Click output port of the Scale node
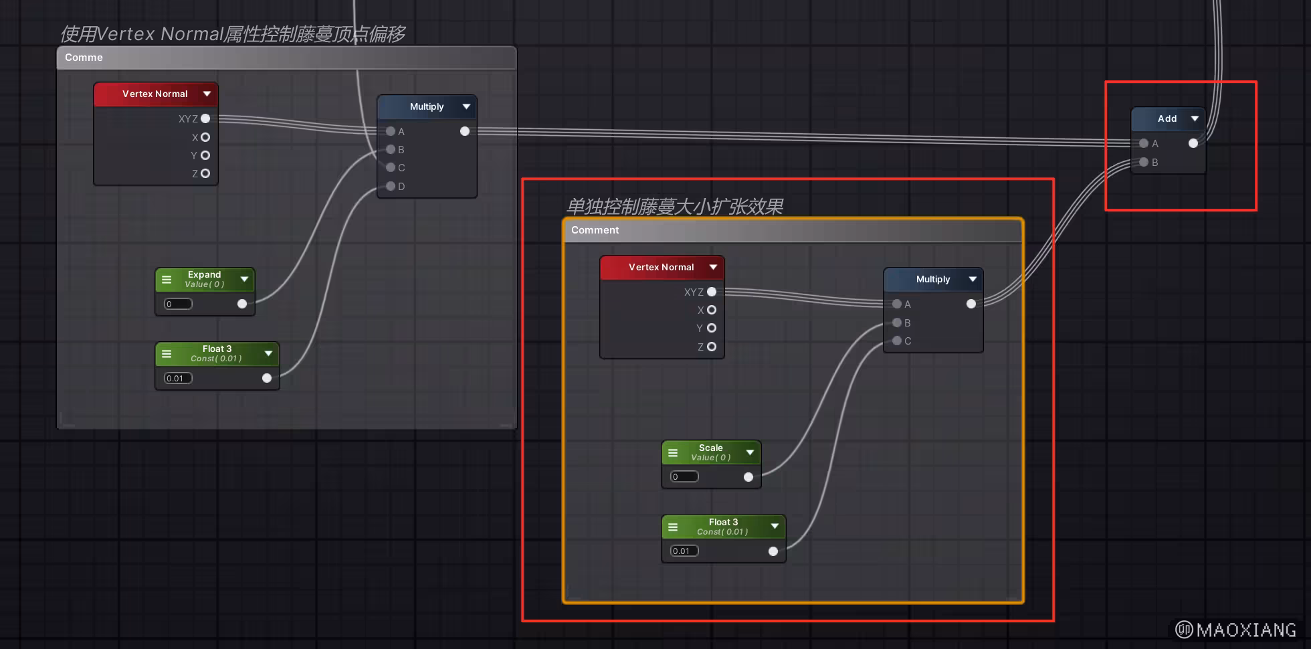The image size is (1311, 649). (x=748, y=477)
